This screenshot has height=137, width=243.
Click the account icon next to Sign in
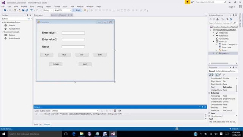click(240, 6)
